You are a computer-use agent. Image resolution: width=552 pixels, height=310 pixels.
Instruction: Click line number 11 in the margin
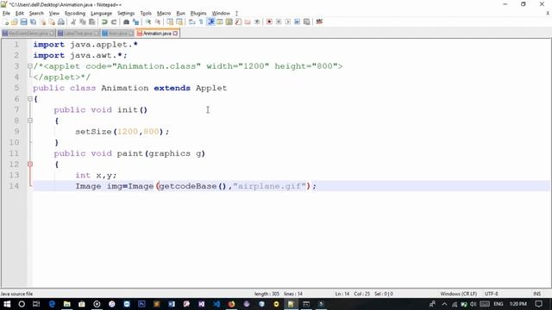point(14,153)
